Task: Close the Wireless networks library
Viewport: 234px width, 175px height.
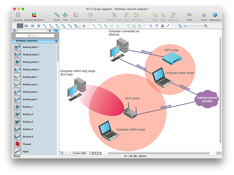Action: coord(56,41)
